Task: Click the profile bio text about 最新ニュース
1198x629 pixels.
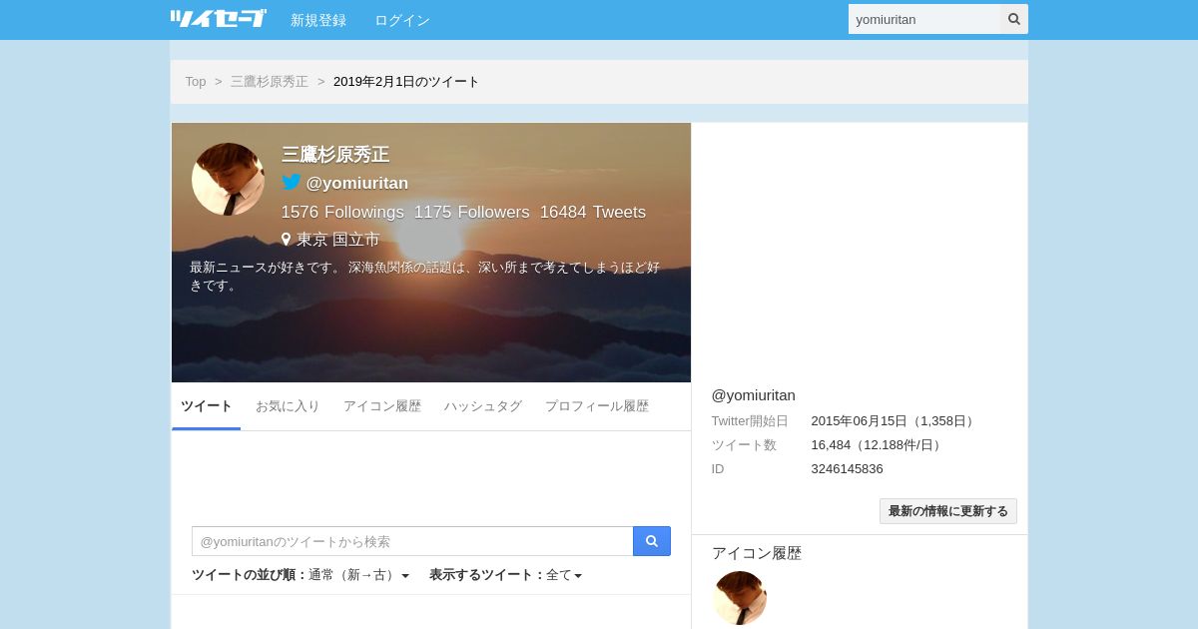Action: pyautogui.click(x=425, y=276)
